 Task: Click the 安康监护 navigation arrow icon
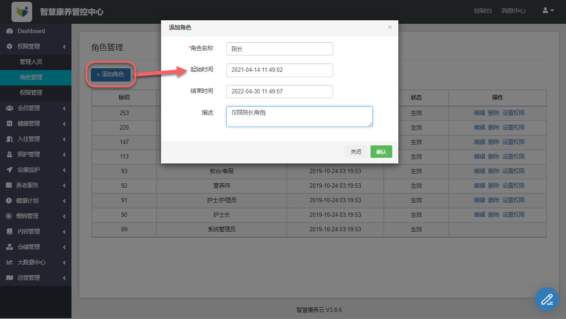tap(9, 170)
